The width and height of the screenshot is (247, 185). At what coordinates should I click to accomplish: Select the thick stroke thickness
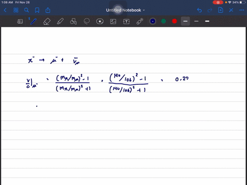tap(207, 21)
